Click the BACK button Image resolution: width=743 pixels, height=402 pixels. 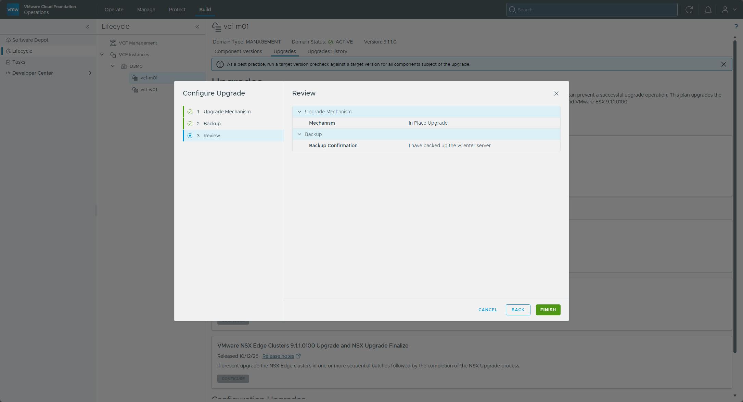[518, 310]
